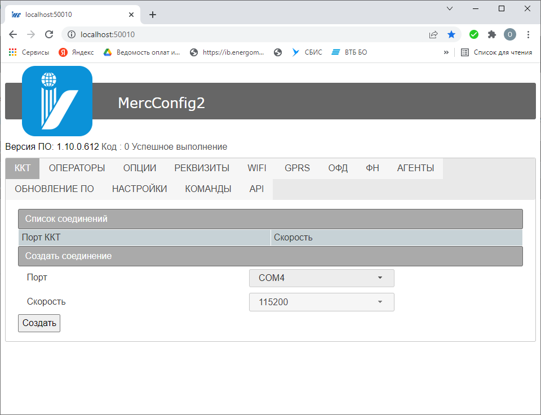
Task: Click the Скорость column header
Action: [397, 238]
